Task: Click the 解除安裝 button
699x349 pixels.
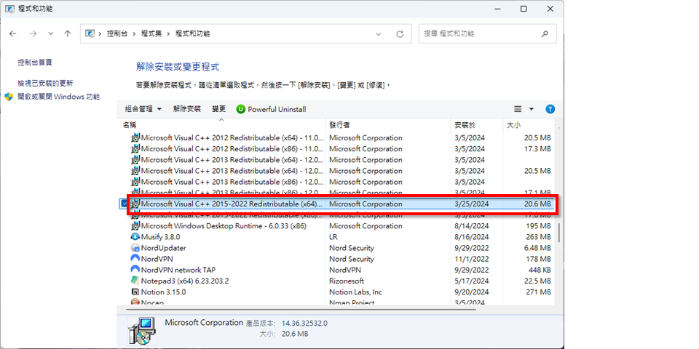Action: point(187,109)
